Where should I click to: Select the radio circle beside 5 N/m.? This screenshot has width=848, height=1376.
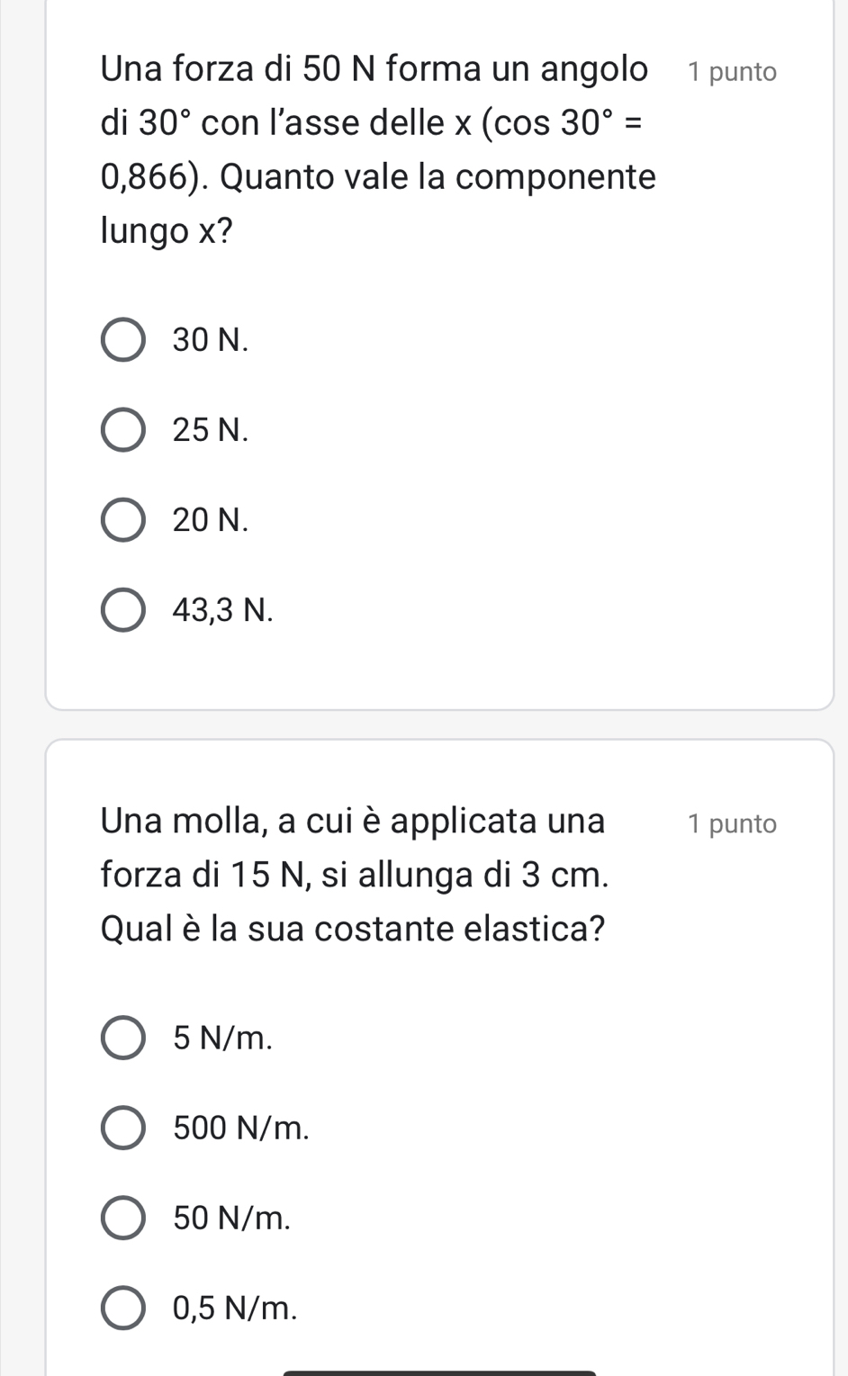pos(122,1038)
